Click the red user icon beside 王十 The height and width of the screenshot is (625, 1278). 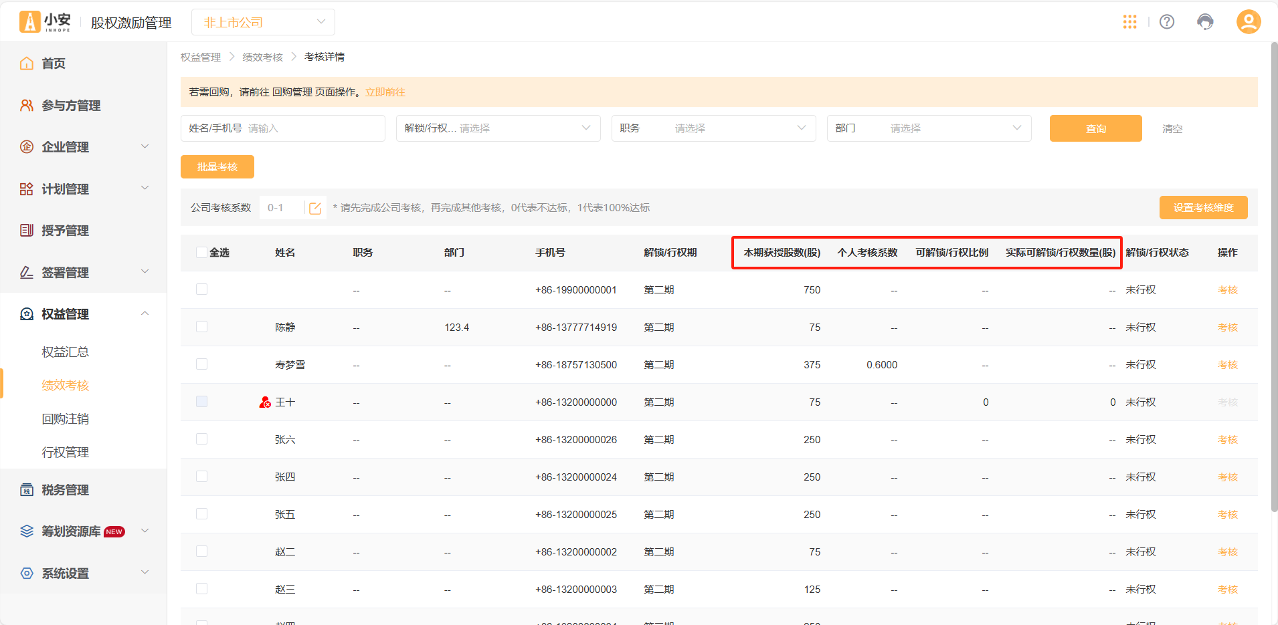click(265, 402)
